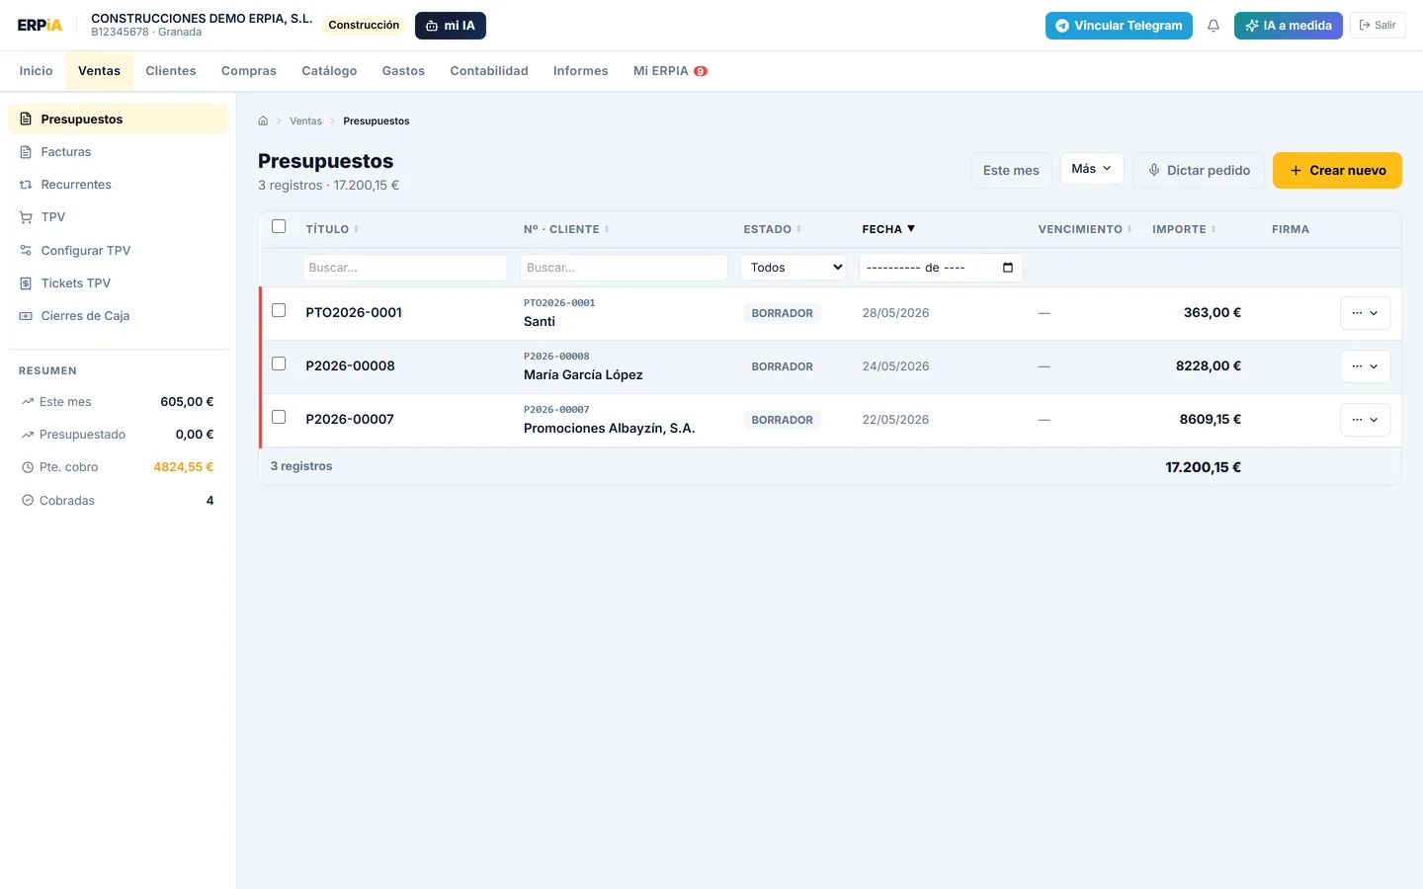The width and height of the screenshot is (1423, 889).
Task: Toggle the select-all checkbox in table header
Action: (x=279, y=226)
